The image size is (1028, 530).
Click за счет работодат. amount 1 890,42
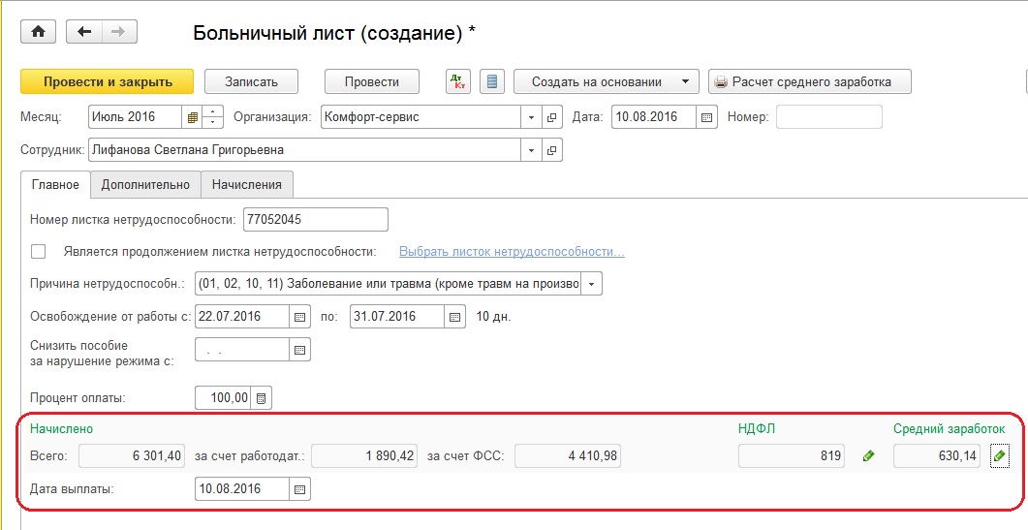pyautogui.click(x=364, y=456)
